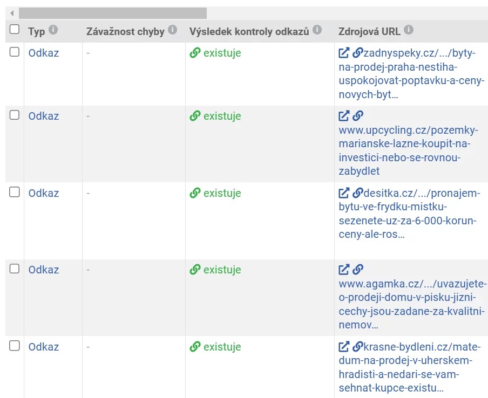This screenshot has width=488, height=398.
Task: Open www.upcycling.cz via its external link icon
Action: (x=344, y=115)
